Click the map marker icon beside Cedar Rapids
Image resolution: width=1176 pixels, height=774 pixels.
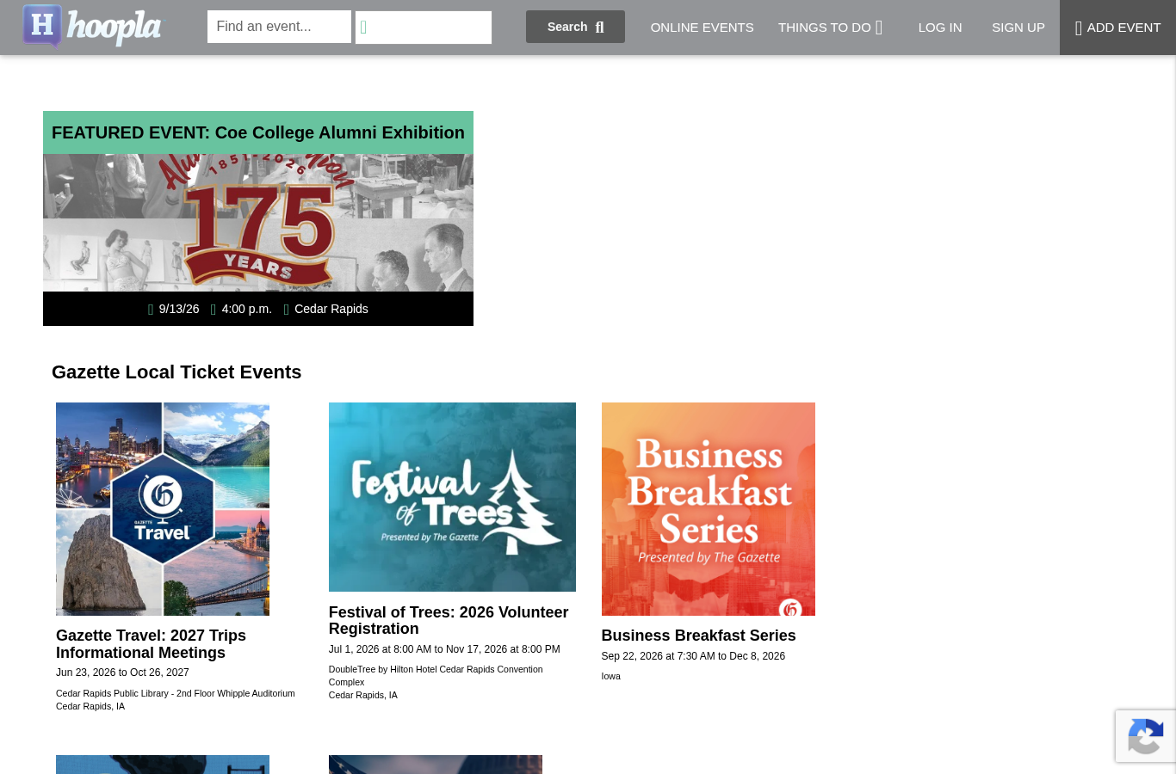click(x=287, y=310)
